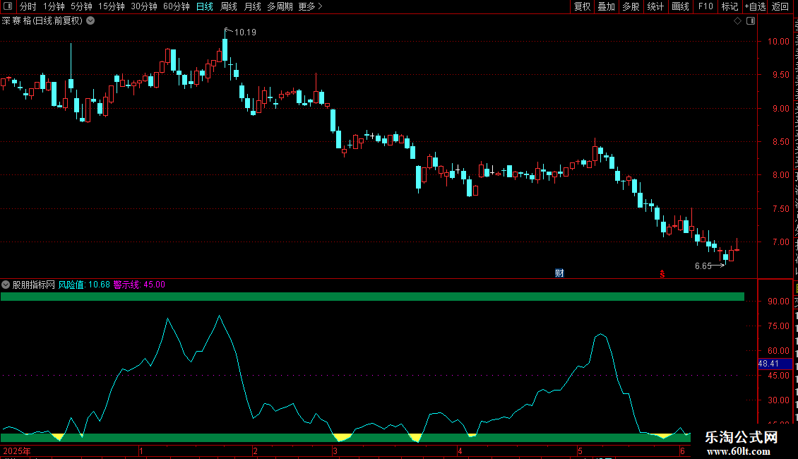Select the 15分钟 period
Screen dimensions: 798x459
[112, 6]
